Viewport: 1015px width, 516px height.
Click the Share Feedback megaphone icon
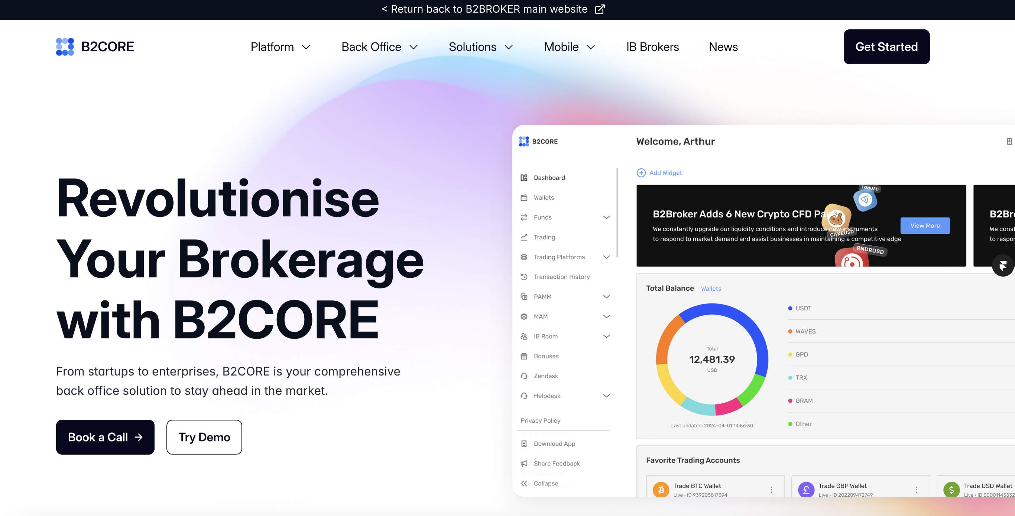(x=523, y=463)
